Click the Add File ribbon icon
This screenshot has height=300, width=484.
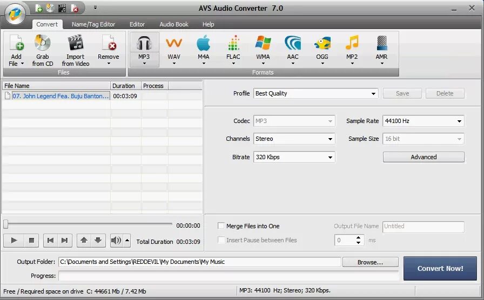[x=16, y=43]
